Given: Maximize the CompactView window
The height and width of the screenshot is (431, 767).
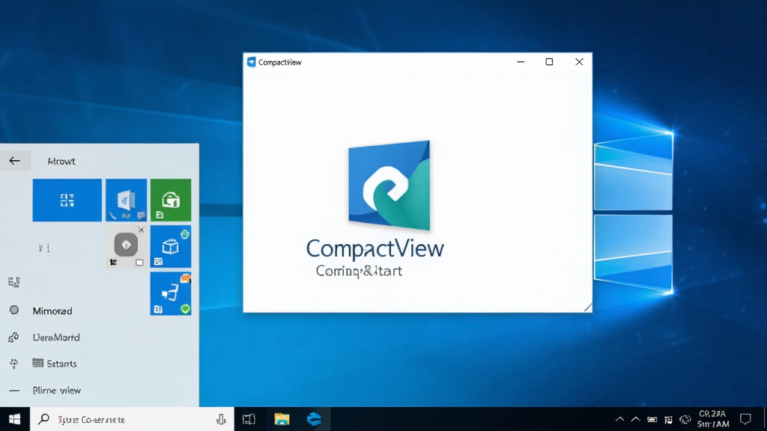Looking at the screenshot, I should click(x=549, y=62).
